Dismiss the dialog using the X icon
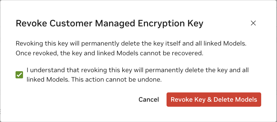This screenshot has width=277, height=122. pyautogui.click(x=253, y=23)
